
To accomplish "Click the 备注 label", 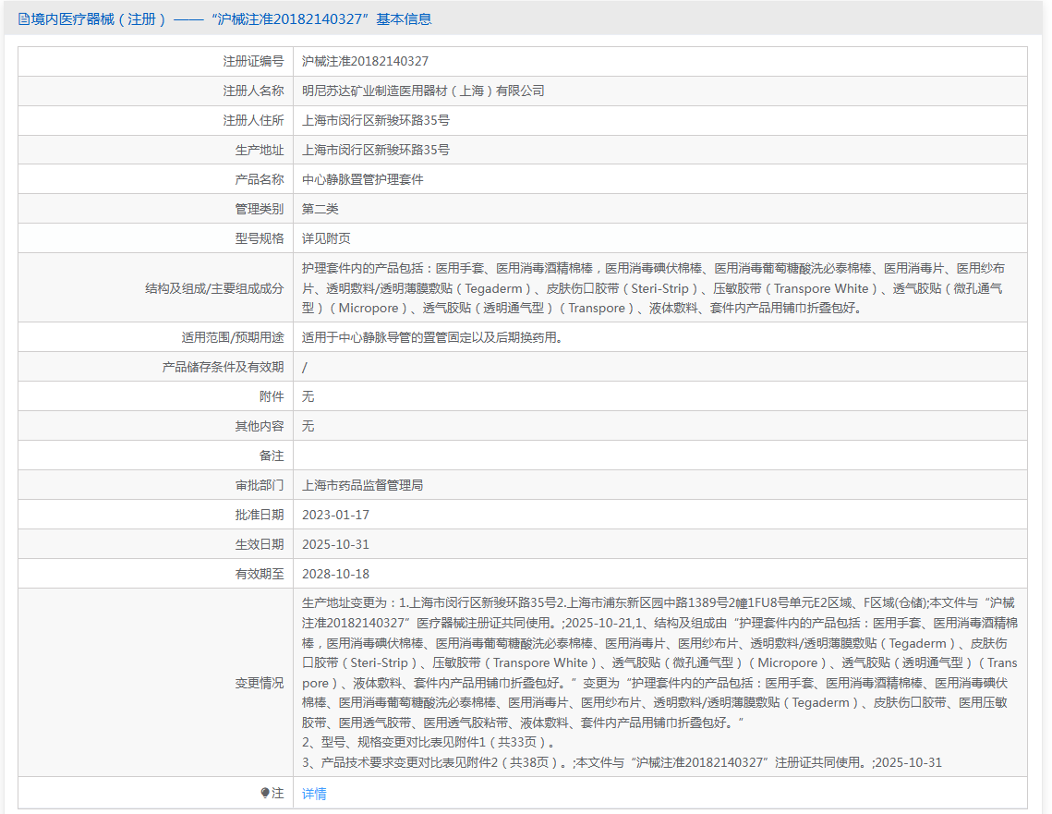I will click(x=272, y=456).
